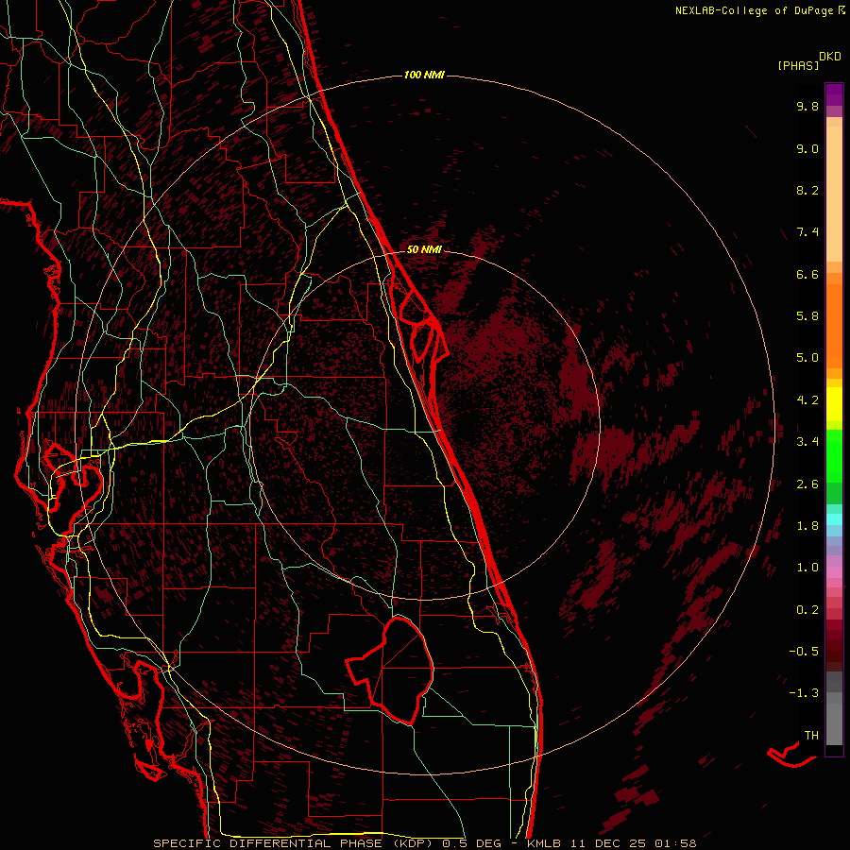Image resolution: width=850 pixels, height=850 pixels.
Task: Click the TH threshold label on the scale
Action: tap(811, 736)
